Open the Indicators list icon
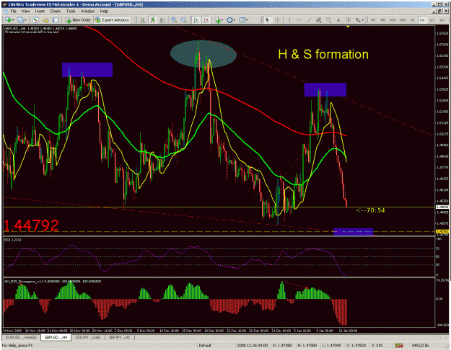451x350 pixels. [x=218, y=20]
